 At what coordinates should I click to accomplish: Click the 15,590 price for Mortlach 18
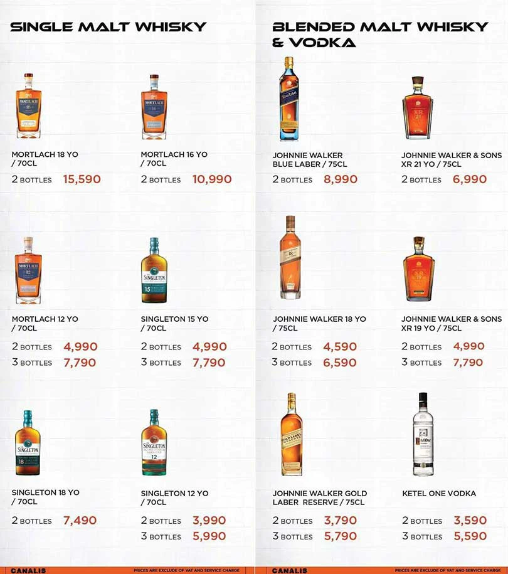pos(82,179)
